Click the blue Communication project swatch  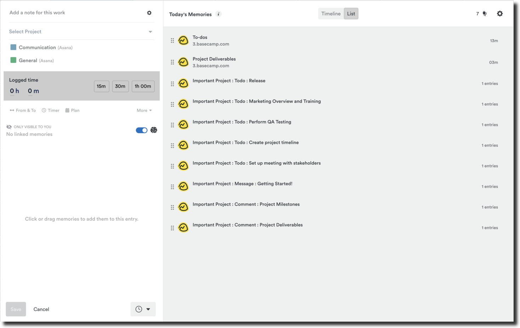click(13, 47)
